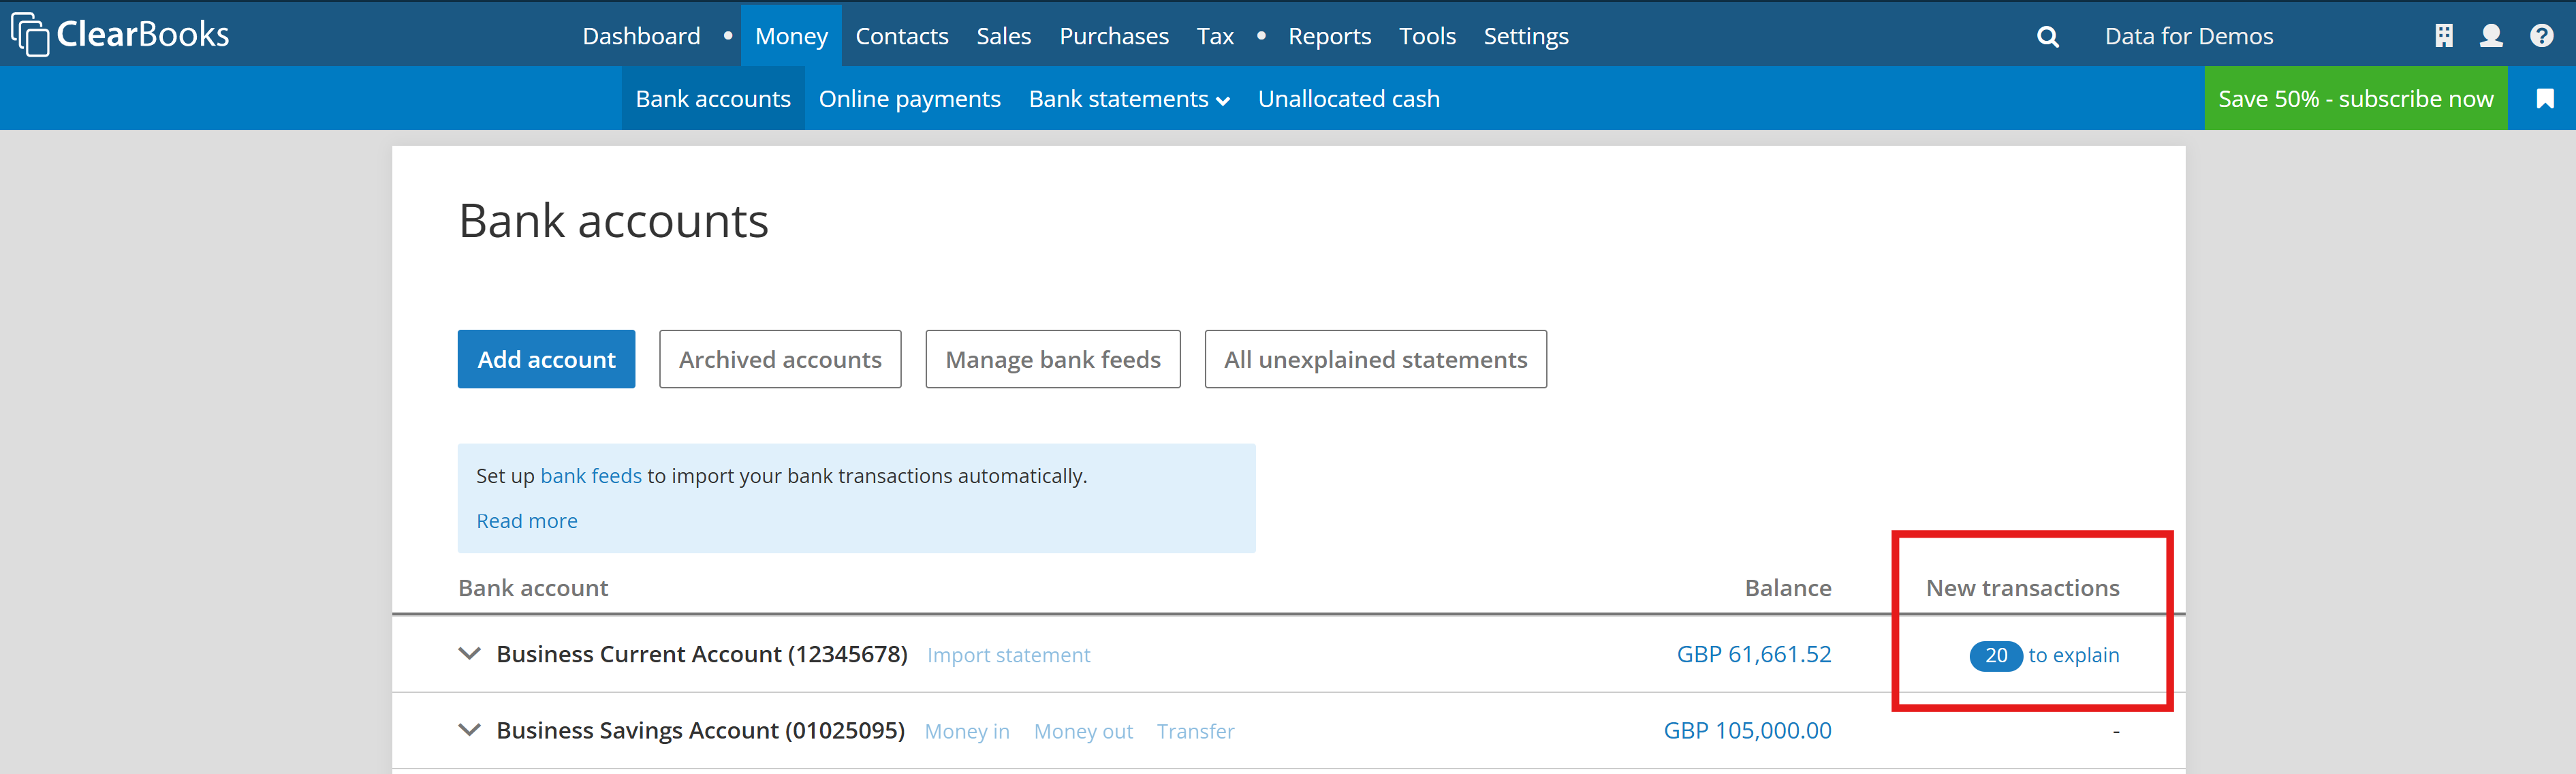This screenshot has width=2576, height=774.
Task: Click the Money out link for the savings account
Action: [1083, 731]
